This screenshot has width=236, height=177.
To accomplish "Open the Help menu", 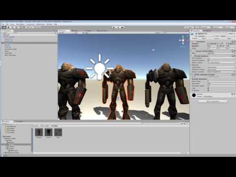I will tap(56, 24).
